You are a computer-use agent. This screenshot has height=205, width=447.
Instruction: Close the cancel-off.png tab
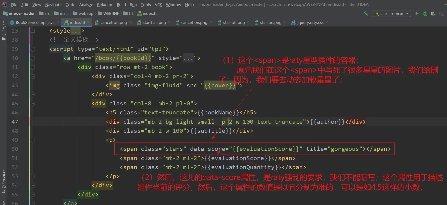coord(130,22)
